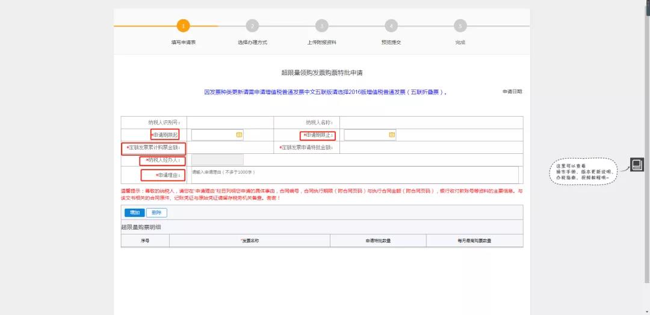The width and height of the screenshot is (650, 315).
Task: Click the help tooltip bubble text
Action: click(583, 172)
